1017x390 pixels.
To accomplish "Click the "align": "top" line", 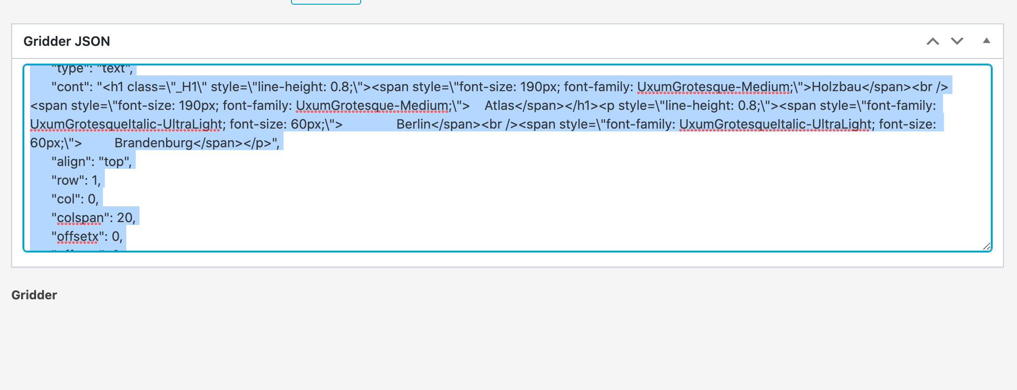I will [91, 162].
